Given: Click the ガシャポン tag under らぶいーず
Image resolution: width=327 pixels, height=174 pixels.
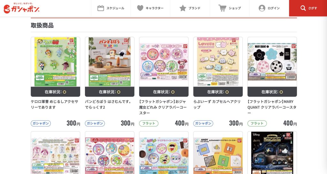Looking at the screenshot, I should tap(203, 123).
